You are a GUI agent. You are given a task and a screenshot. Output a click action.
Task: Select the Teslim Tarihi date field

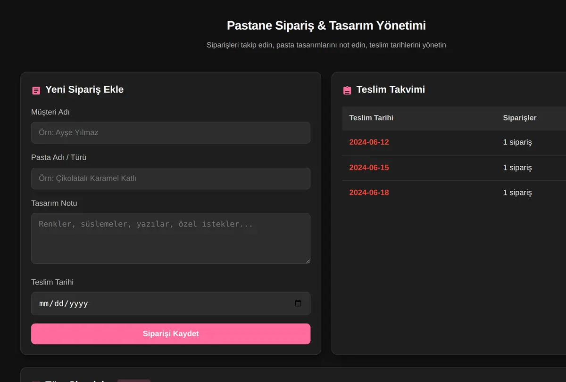(171, 303)
